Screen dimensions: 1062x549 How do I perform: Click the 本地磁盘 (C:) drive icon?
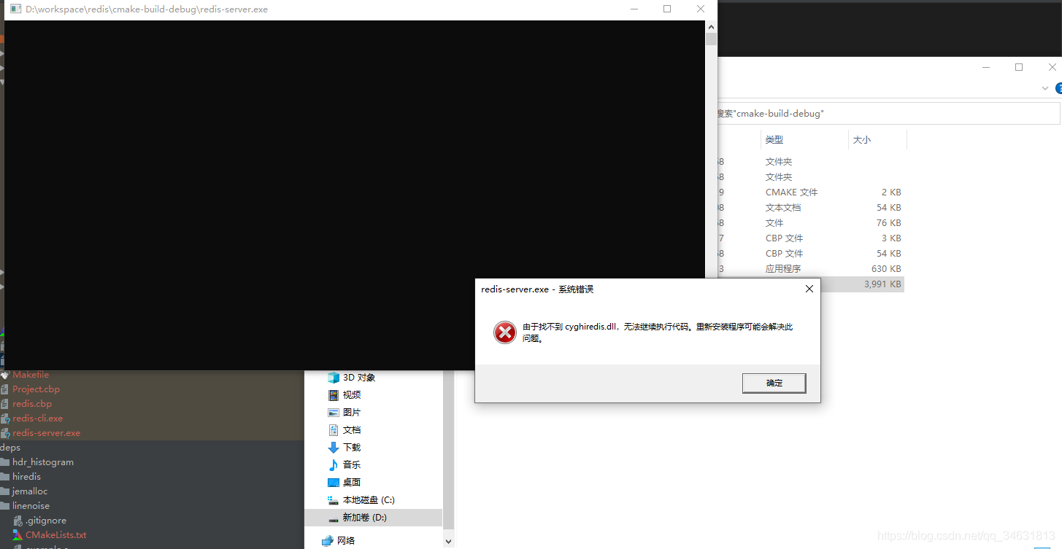[x=334, y=500]
